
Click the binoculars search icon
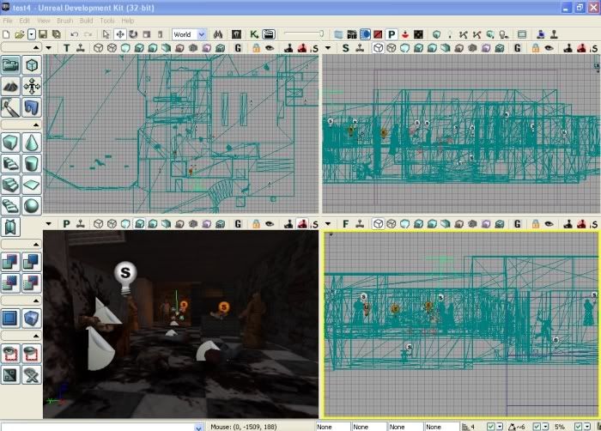218,34
